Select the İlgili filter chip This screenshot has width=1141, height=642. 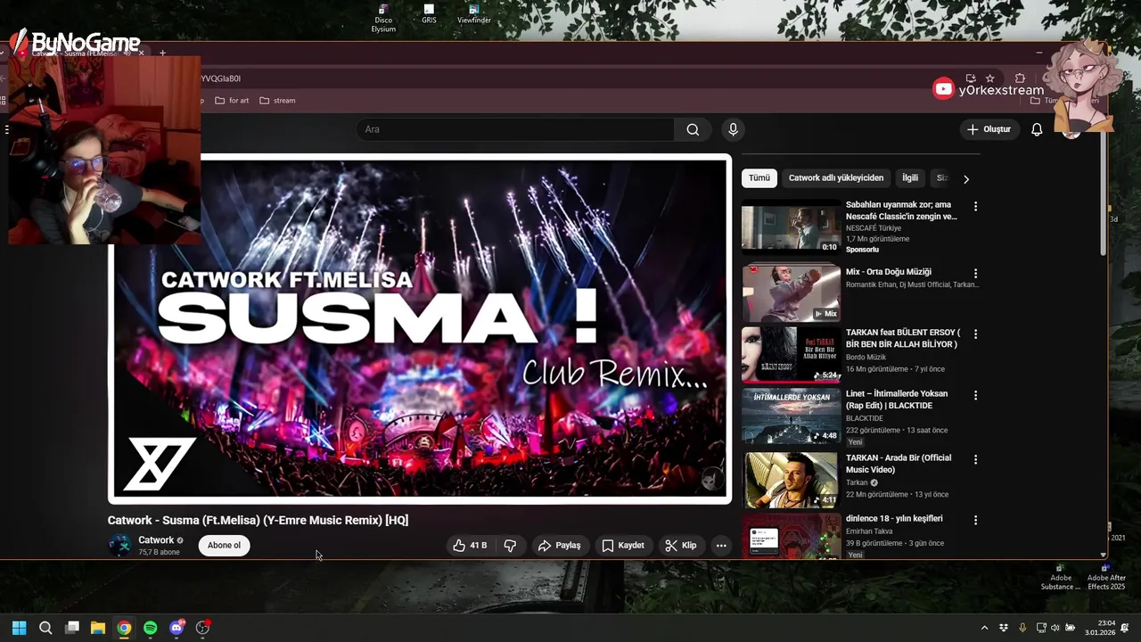[910, 178]
